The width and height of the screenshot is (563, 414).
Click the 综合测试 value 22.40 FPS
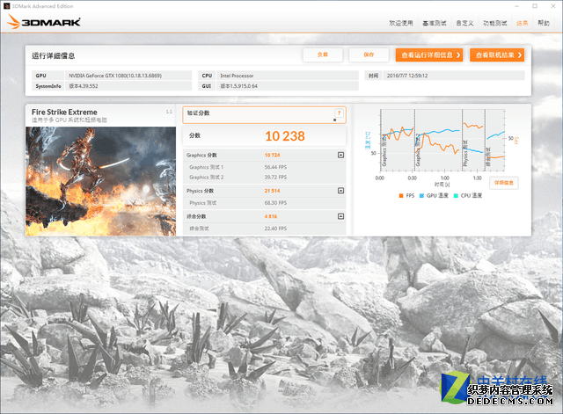pos(275,229)
